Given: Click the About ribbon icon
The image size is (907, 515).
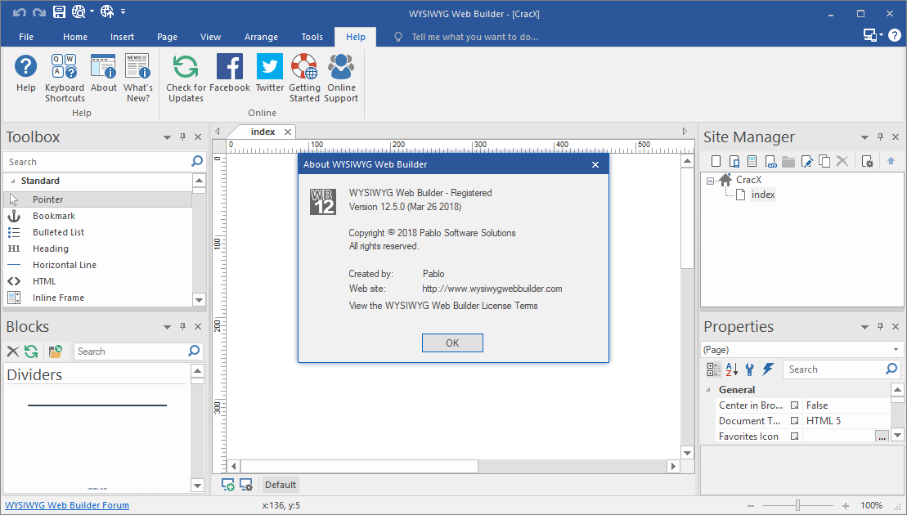Looking at the screenshot, I should [104, 73].
